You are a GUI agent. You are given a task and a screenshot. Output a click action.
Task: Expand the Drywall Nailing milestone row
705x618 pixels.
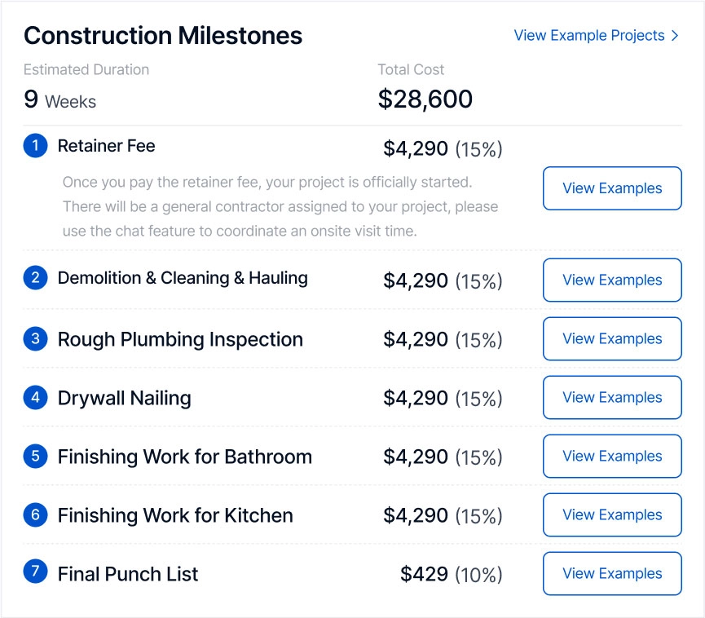[x=124, y=398]
